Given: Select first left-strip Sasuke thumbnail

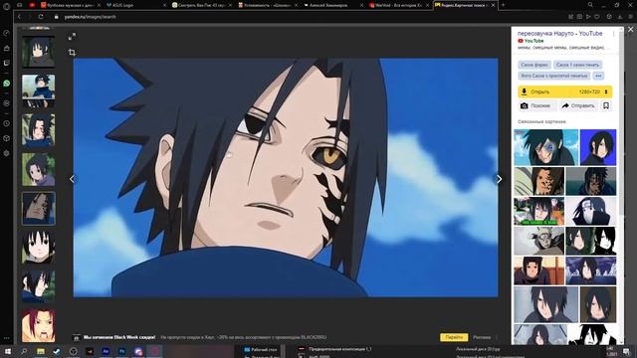Looking at the screenshot, I should click(38, 52).
